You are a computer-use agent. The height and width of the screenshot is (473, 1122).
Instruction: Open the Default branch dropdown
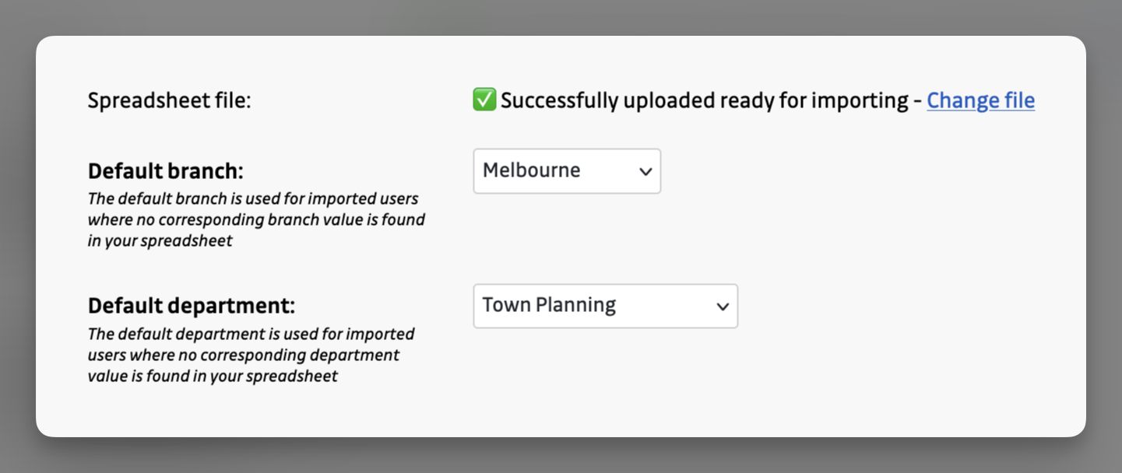pos(566,171)
